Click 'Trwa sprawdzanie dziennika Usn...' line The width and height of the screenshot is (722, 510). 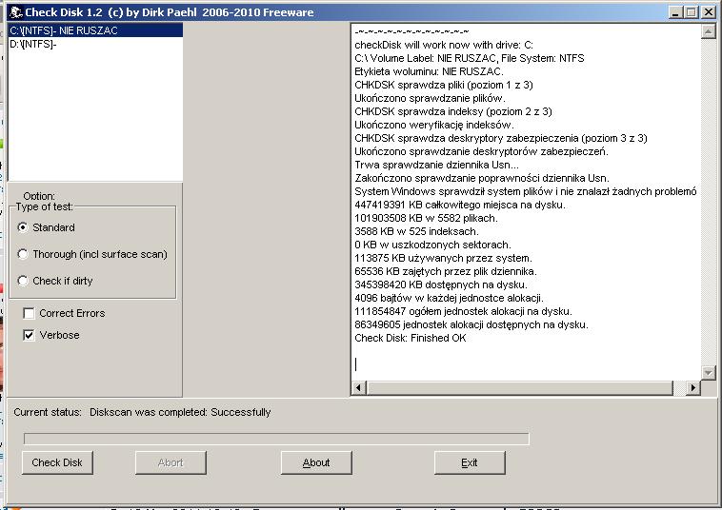coord(436,166)
